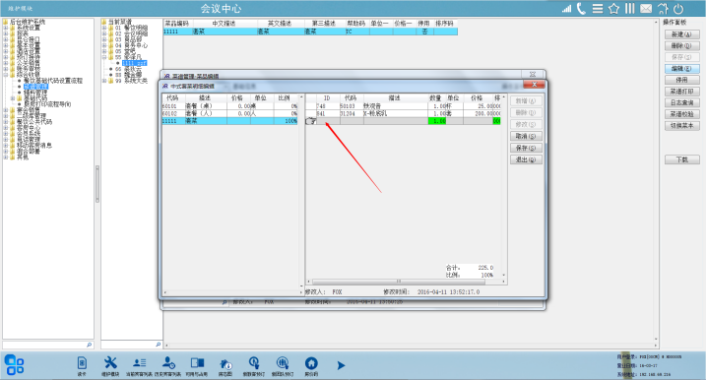This screenshot has height=380, width=707.
Task: Click the 取消(S) button in the dialog
Action: tap(526, 136)
